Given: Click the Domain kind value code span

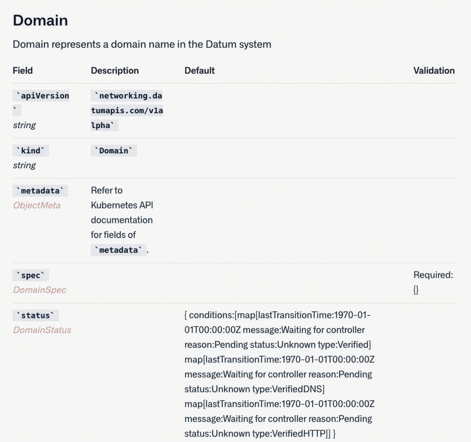Looking at the screenshot, I should 114,150.
